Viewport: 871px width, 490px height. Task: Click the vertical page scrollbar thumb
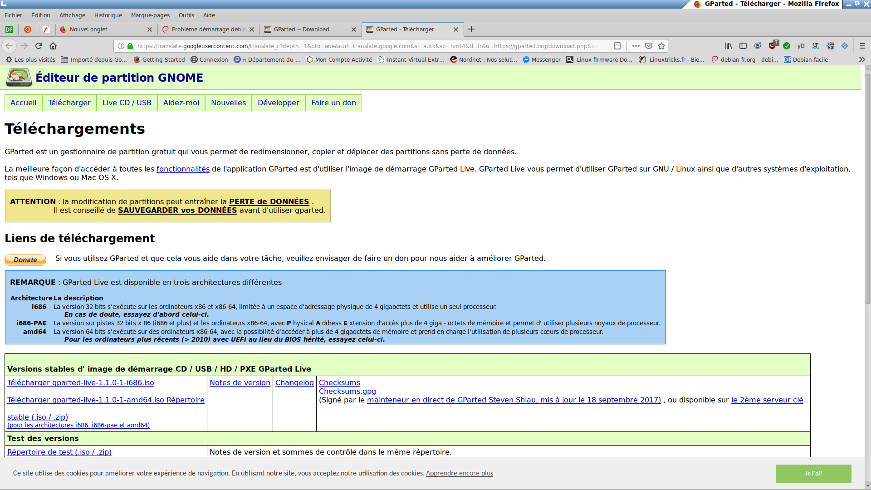[867, 188]
